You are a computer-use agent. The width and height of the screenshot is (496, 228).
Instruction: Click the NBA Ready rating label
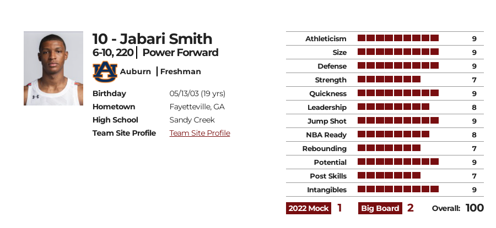coord(326,135)
